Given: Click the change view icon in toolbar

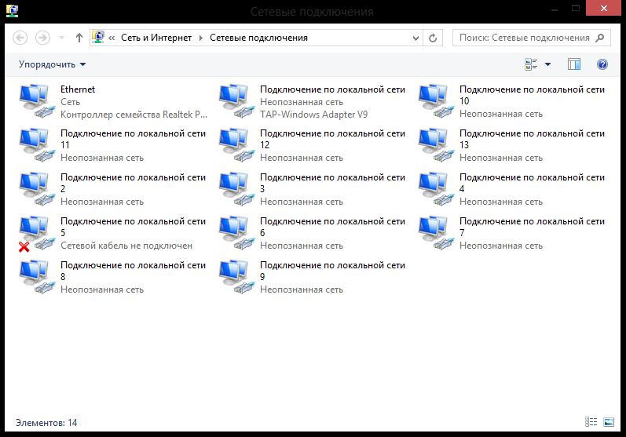Looking at the screenshot, I should 531,64.
